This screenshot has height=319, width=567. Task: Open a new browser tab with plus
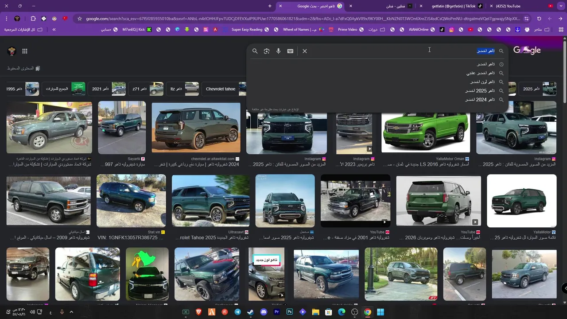(270, 6)
